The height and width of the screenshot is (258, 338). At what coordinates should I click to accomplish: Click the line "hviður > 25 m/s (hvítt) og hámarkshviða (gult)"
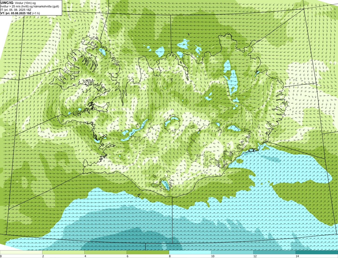pos(30,6)
